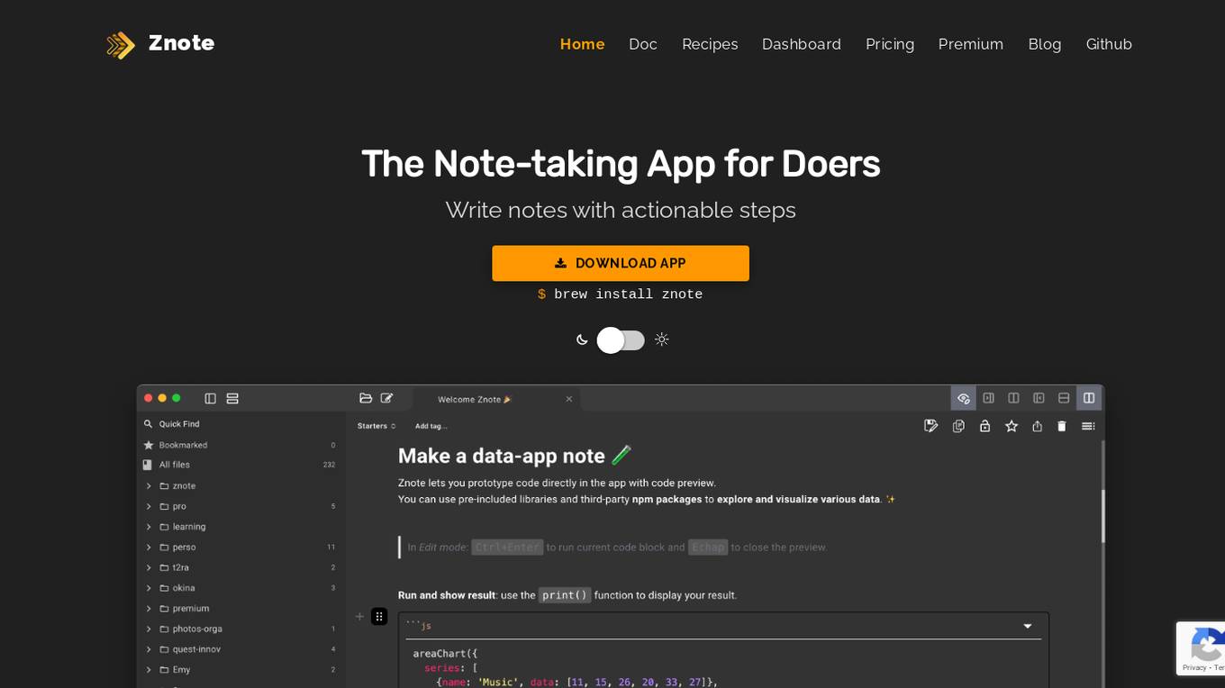Open the Dashboard nav item
The height and width of the screenshot is (688, 1225).
pos(802,44)
